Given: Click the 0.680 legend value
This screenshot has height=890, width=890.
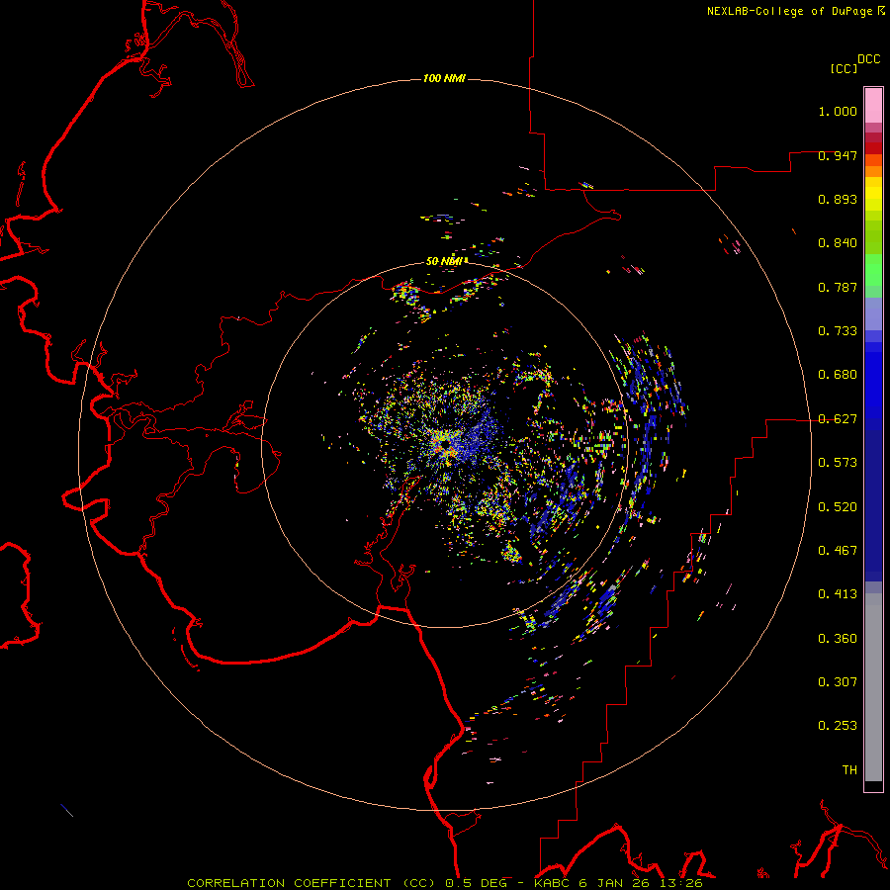Looking at the screenshot, I should (838, 375).
